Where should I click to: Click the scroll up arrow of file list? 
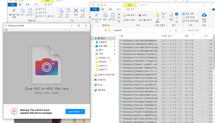214,35
